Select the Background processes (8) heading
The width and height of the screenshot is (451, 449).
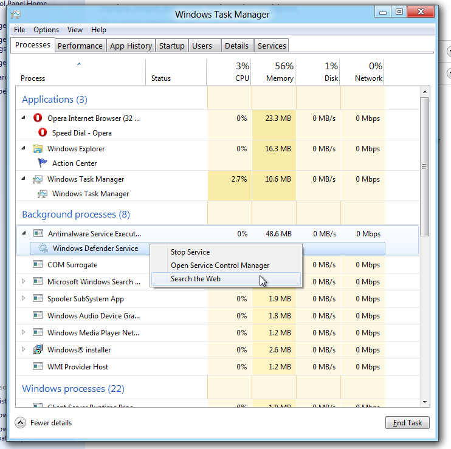[x=76, y=214]
